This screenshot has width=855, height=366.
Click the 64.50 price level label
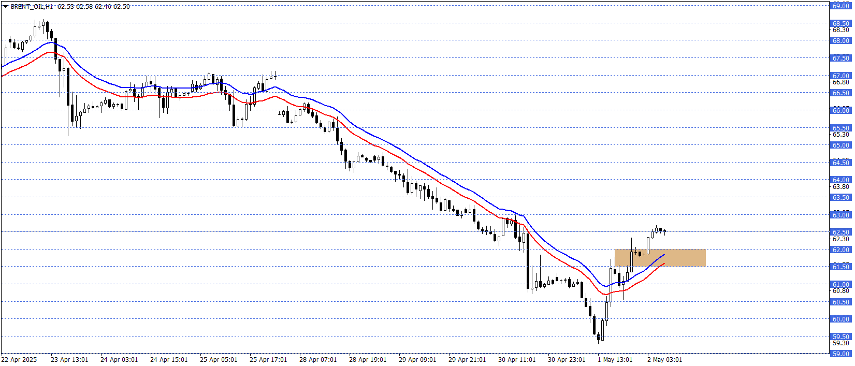(840, 163)
